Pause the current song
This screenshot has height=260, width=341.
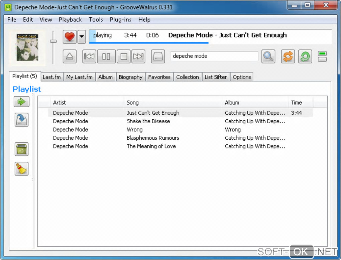106,56
